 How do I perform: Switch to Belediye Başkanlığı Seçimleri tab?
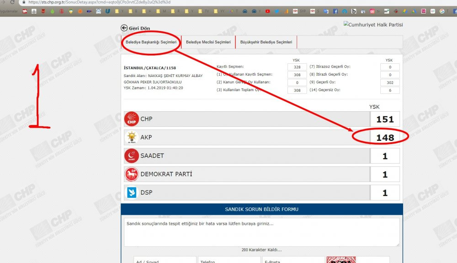(151, 42)
